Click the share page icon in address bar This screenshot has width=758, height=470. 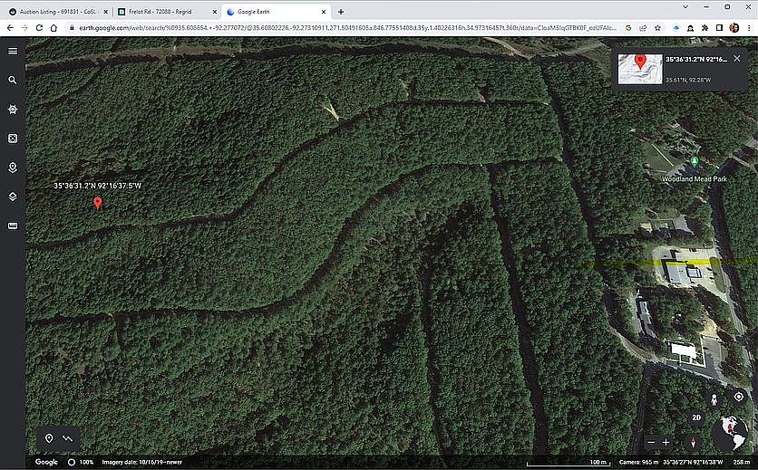click(643, 28)
